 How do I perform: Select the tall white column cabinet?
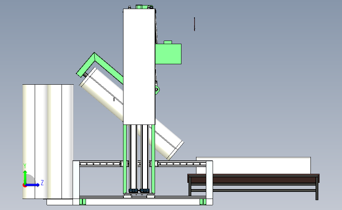[x=139, y=67]
